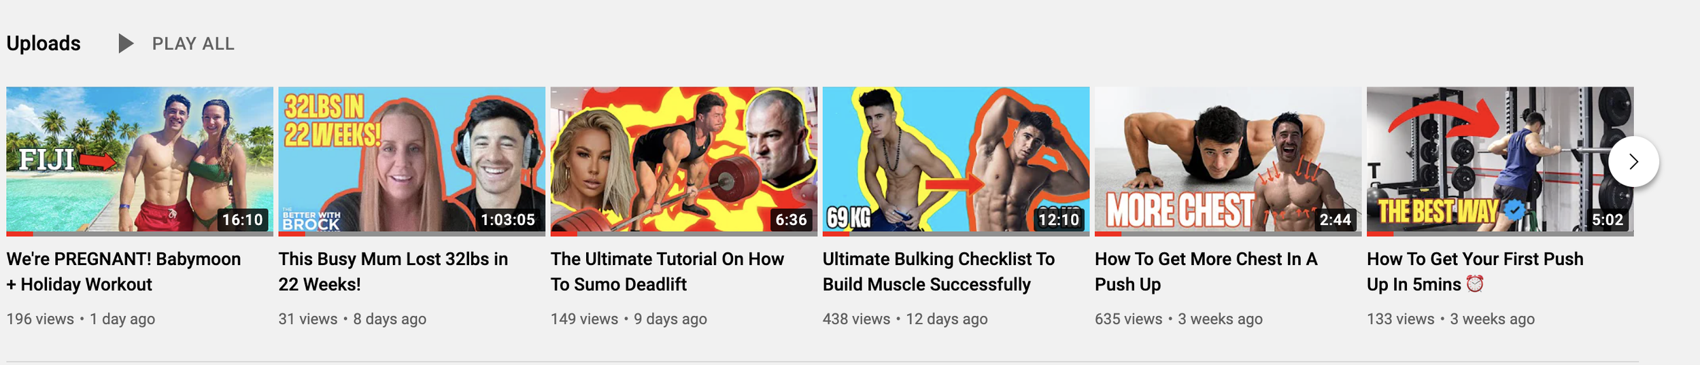Open title Ultimate Bulking Checklist To Build Muscle
Viewport: 1700px width, 365px height.
[938, 272]
